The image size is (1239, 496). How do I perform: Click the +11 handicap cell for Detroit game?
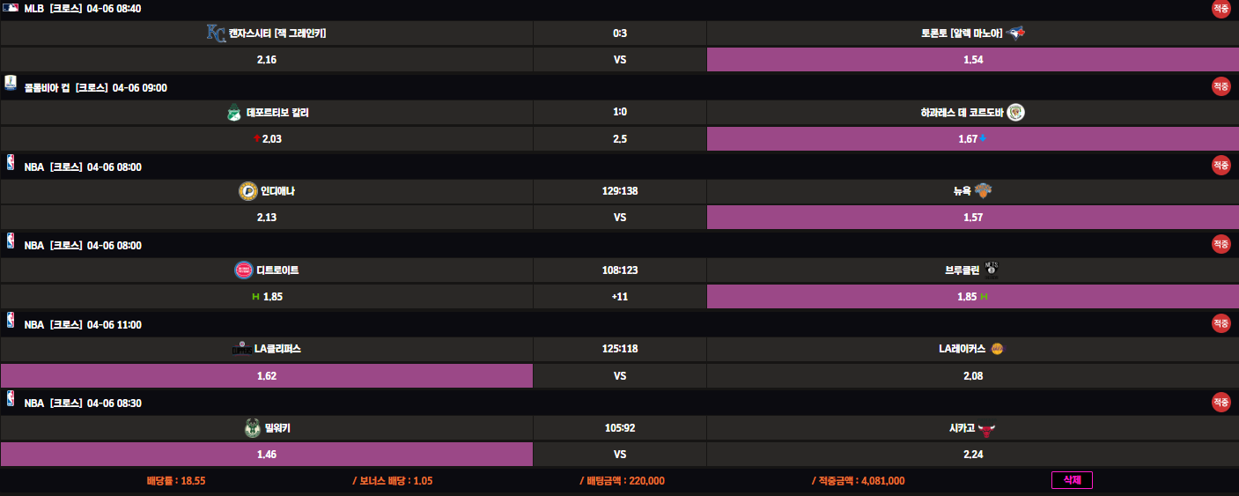coord(619,297)
